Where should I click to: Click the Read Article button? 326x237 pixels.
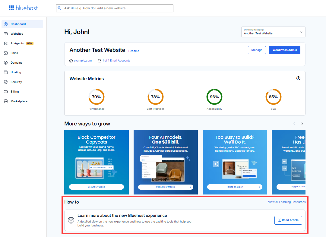click(288, 220)
